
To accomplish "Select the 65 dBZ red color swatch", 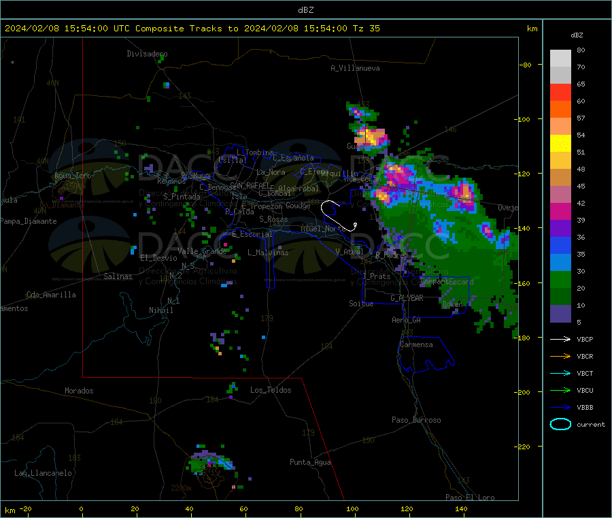I will (560, 92).
